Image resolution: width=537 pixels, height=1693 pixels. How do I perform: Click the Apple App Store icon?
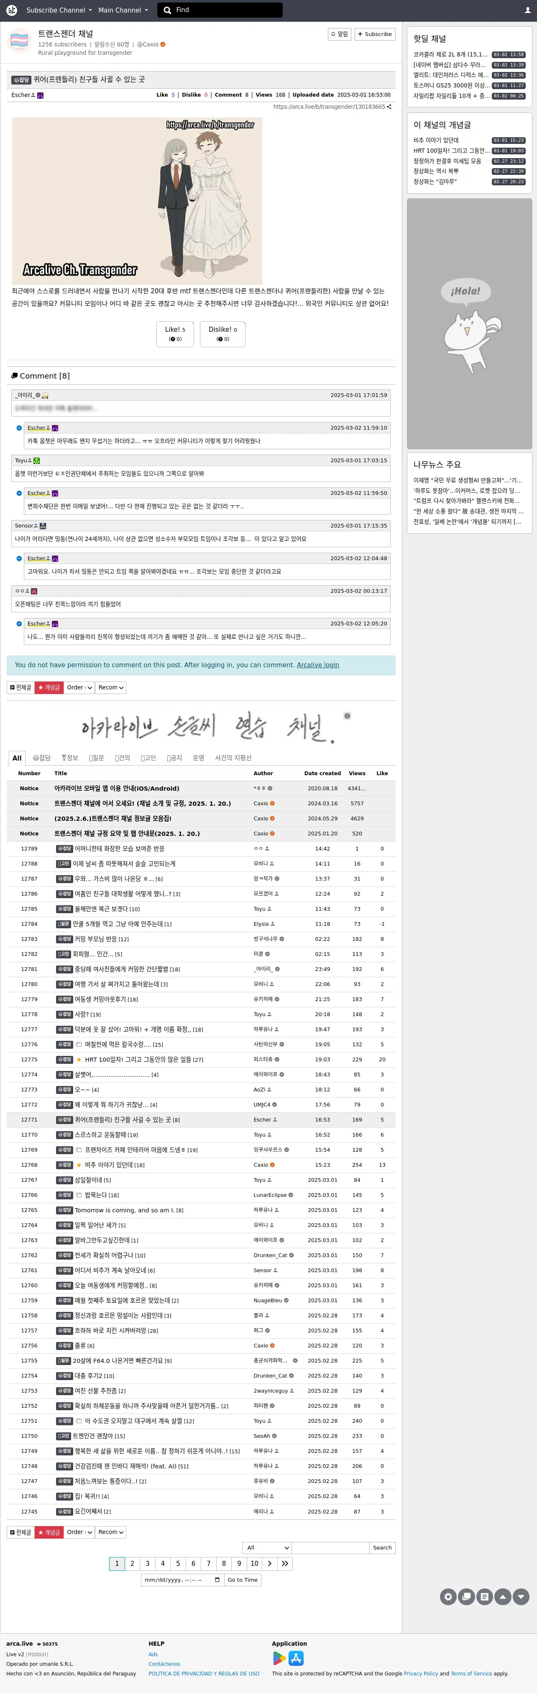[297, 1658]
